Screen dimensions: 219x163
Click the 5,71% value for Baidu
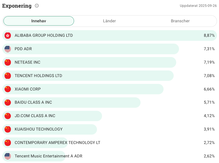pos(209,102)
